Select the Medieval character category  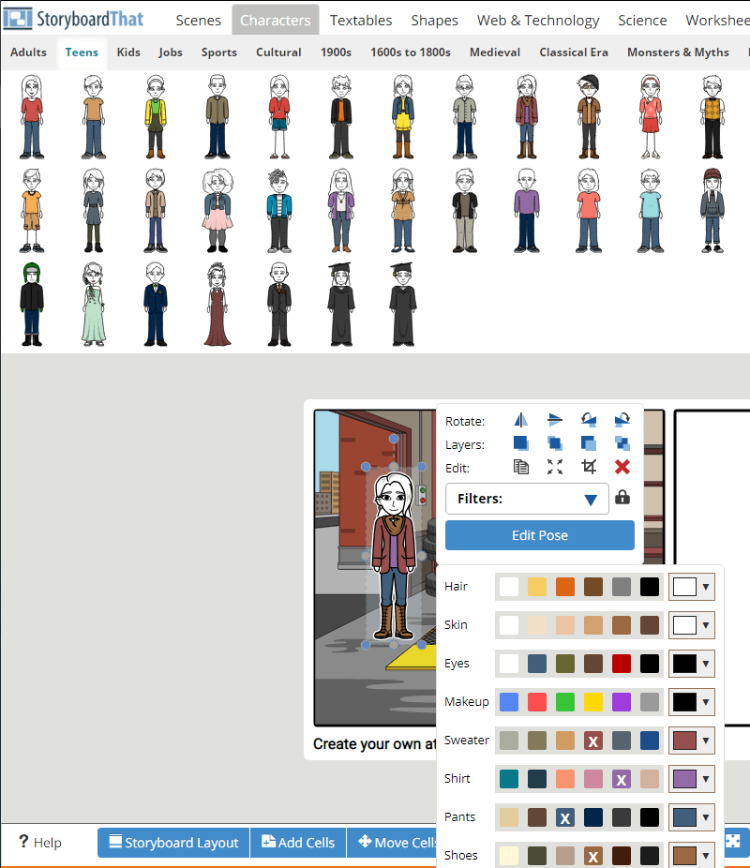pyautogui.click(x=495, y=52)
